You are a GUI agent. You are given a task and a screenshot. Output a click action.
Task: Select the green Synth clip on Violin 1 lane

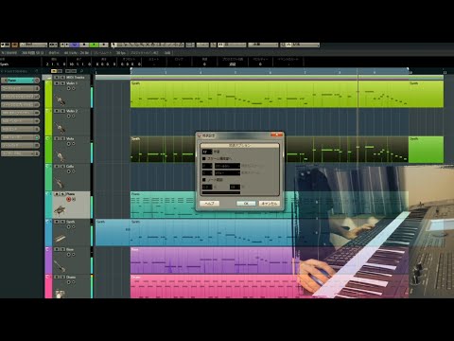270,94
